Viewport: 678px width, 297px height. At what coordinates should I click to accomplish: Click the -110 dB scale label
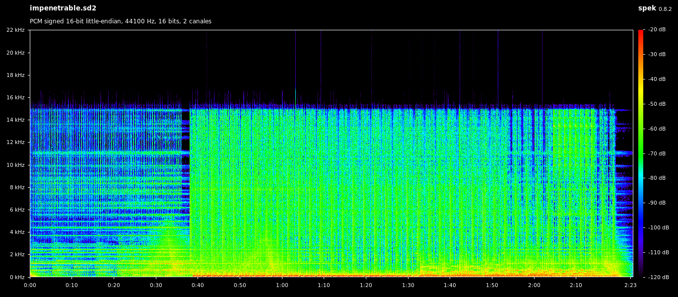coord(659,252)
